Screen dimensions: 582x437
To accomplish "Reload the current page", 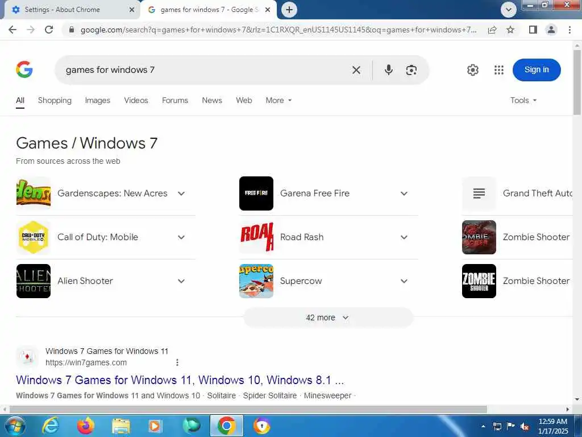I will click(x=49, y=30).
